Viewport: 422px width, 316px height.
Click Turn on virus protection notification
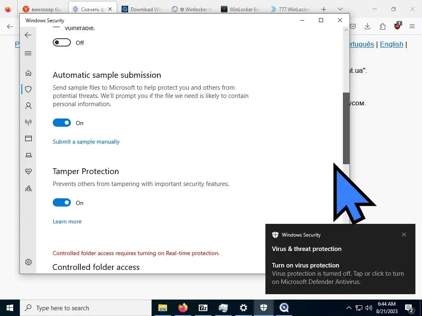point(340,273)
